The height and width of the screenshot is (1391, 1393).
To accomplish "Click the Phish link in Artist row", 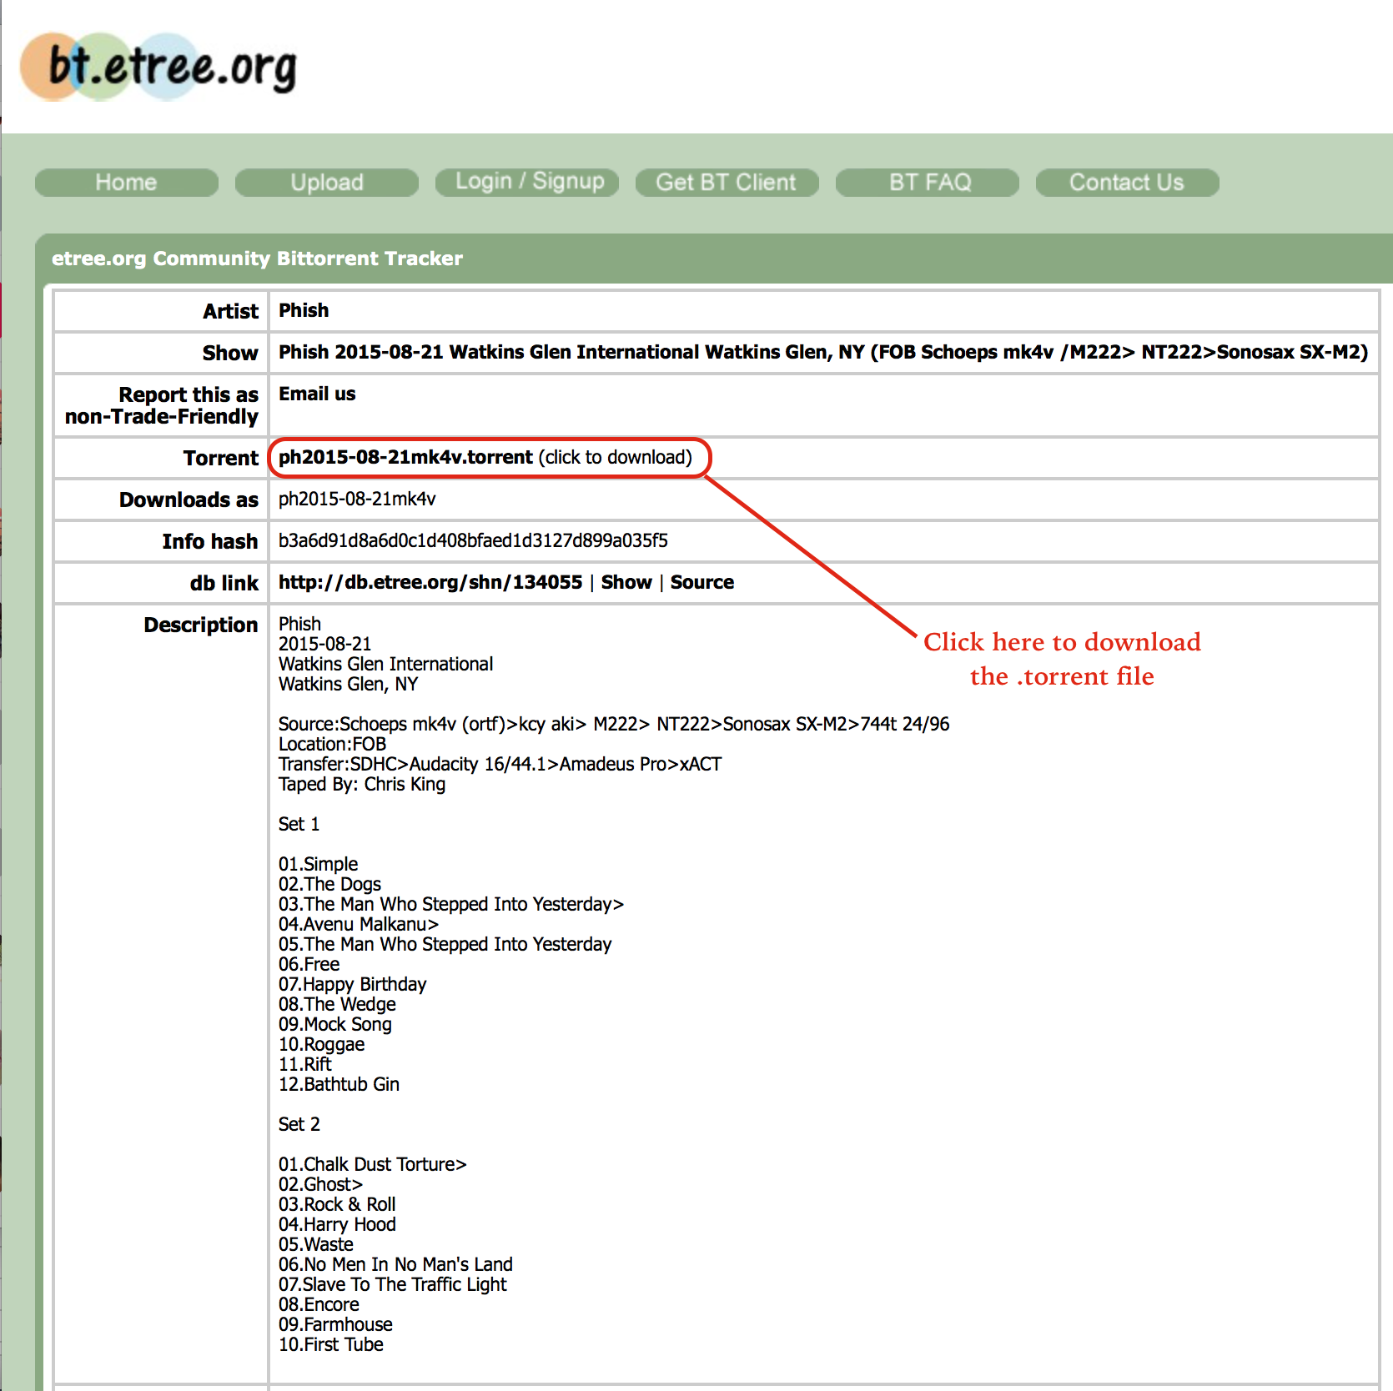I will (304, 310).
